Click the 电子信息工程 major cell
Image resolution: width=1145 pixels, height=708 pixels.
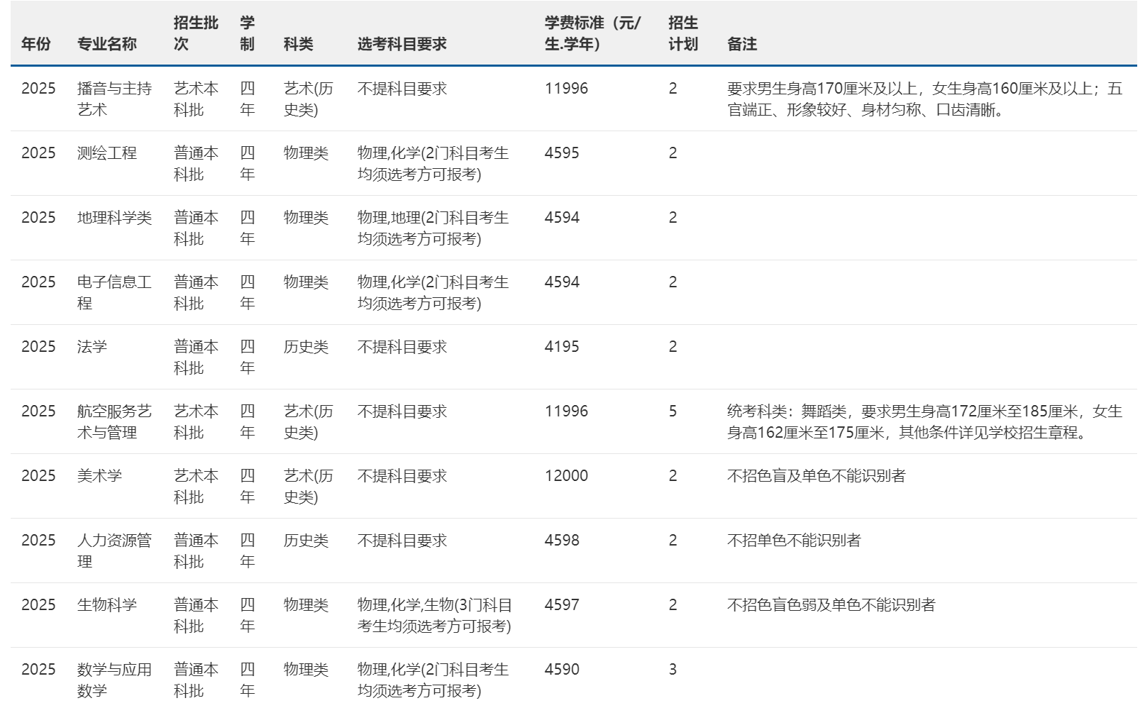114,292
